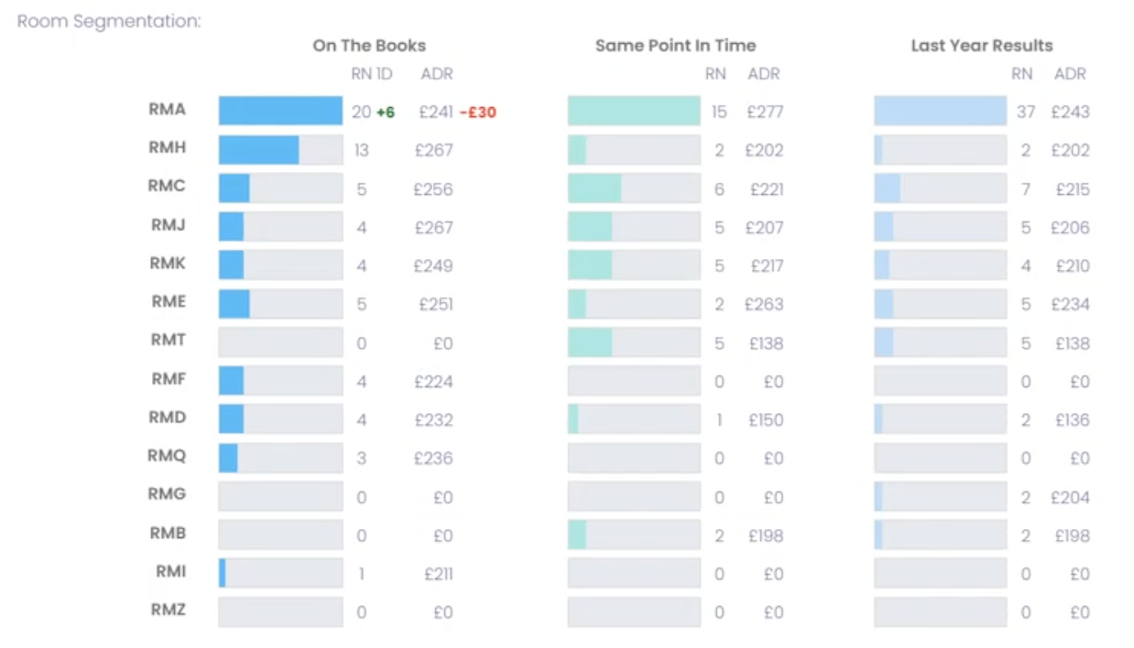Click the RMC Last Year Results bar
Screen dimensions: 1134x648
coord(940,189)
